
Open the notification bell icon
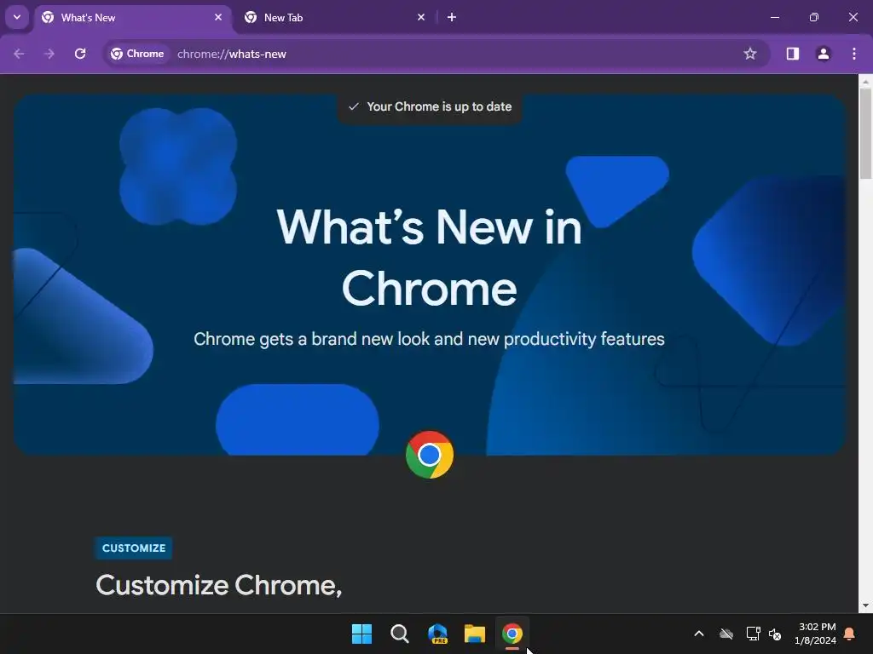point(850,634)
